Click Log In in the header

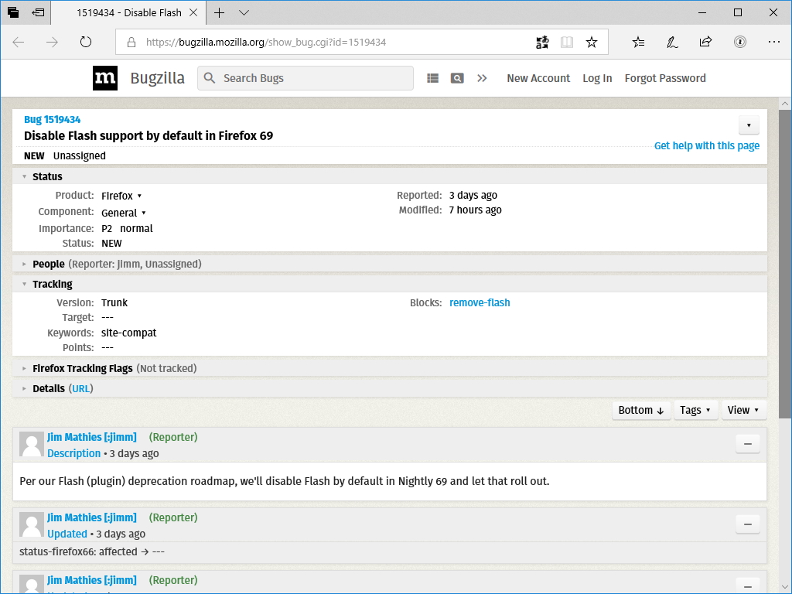click(x=597, y=78)
